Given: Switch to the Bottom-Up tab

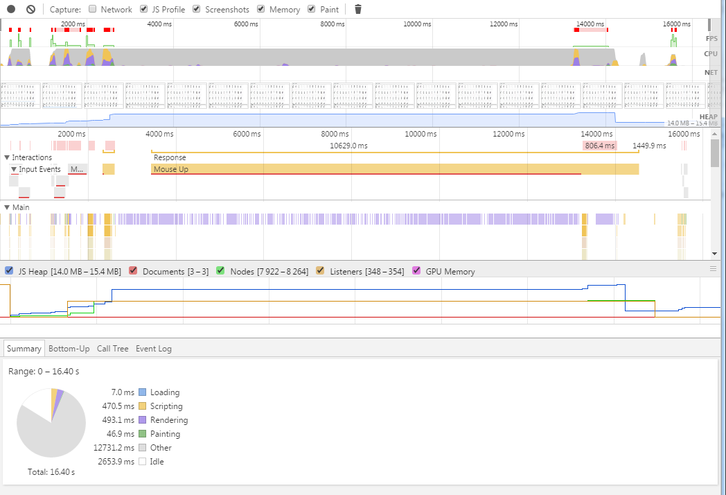Looking at the screenshot, I should [x=69, y=349].
